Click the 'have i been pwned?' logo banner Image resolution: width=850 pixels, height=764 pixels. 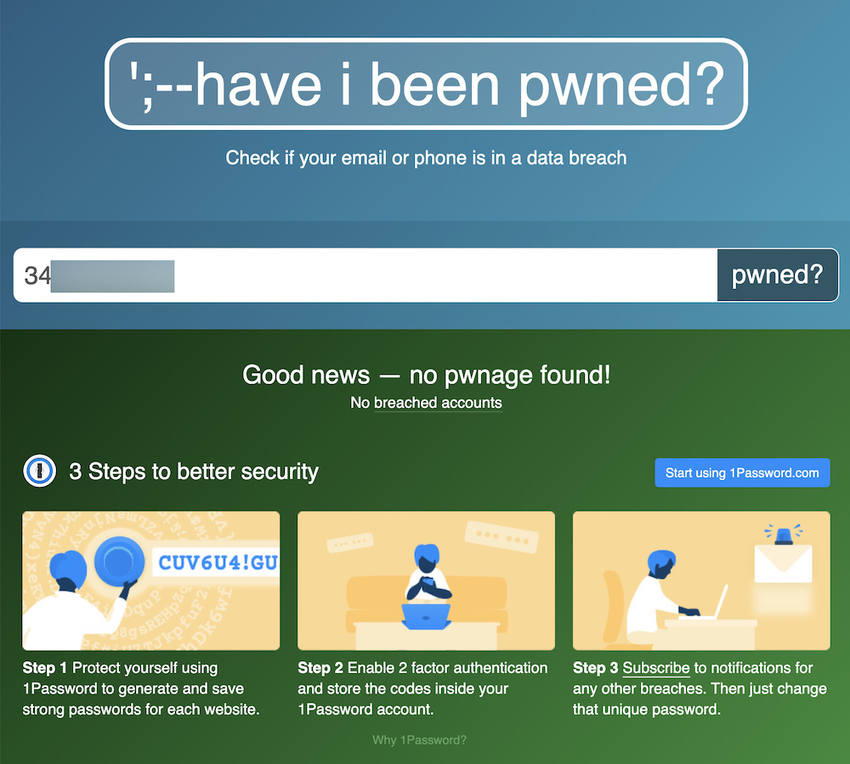(x=426, y=83)
